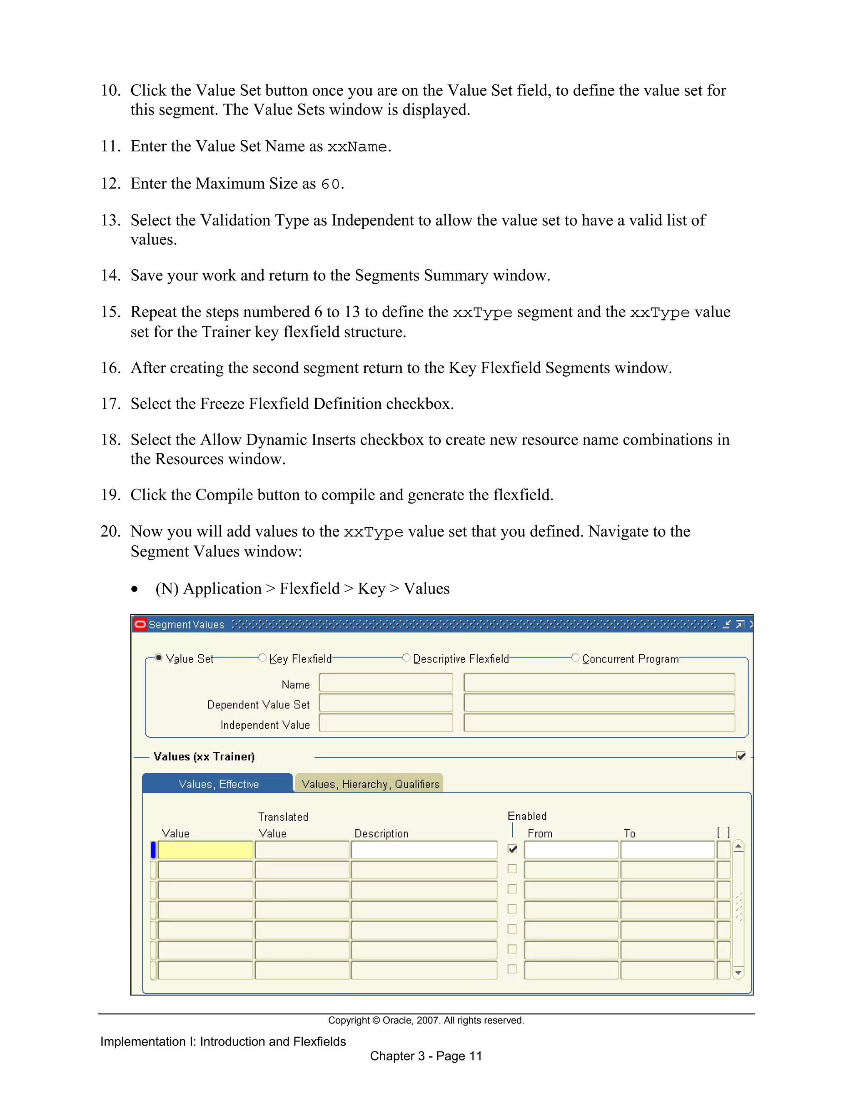Select the Descriptive Flexfield radio button
853x1103 pixels.
406,658
